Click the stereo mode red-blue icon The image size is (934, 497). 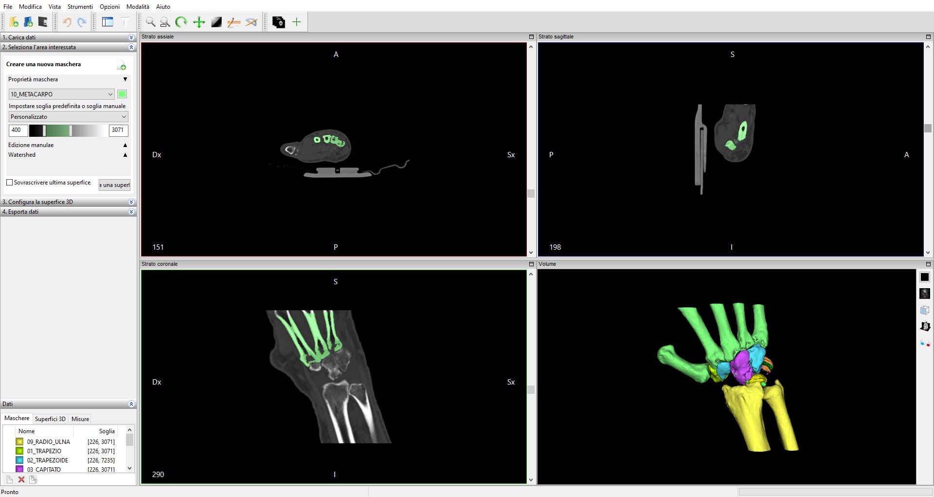coord(925,343)
